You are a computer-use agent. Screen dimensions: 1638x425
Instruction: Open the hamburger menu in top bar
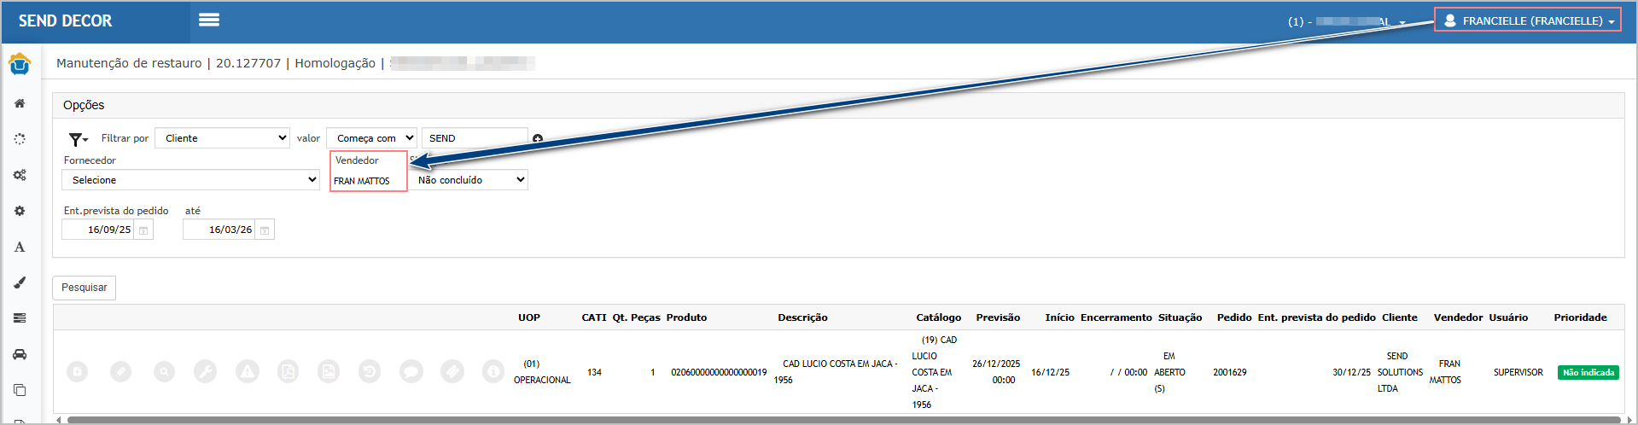pos(209,20)
